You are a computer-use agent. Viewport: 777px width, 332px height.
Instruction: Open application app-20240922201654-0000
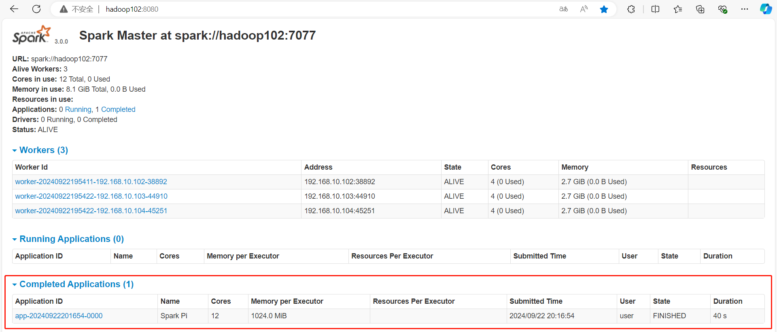point(59,316)
